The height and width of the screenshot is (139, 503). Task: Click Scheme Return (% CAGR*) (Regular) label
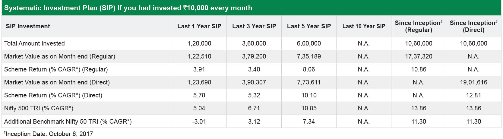(x=56, y=69)
